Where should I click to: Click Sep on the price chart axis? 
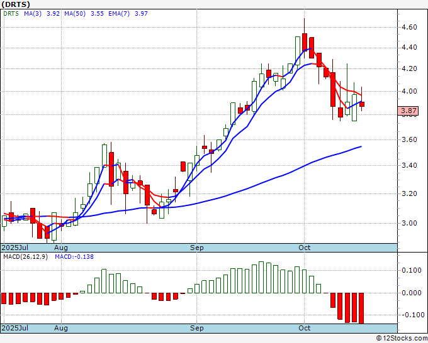point(197,248)
